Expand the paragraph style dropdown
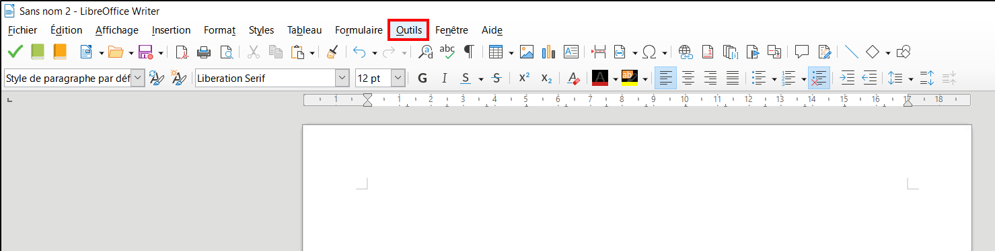The width and height of the screenshot is (995, 251). point(138,79)
